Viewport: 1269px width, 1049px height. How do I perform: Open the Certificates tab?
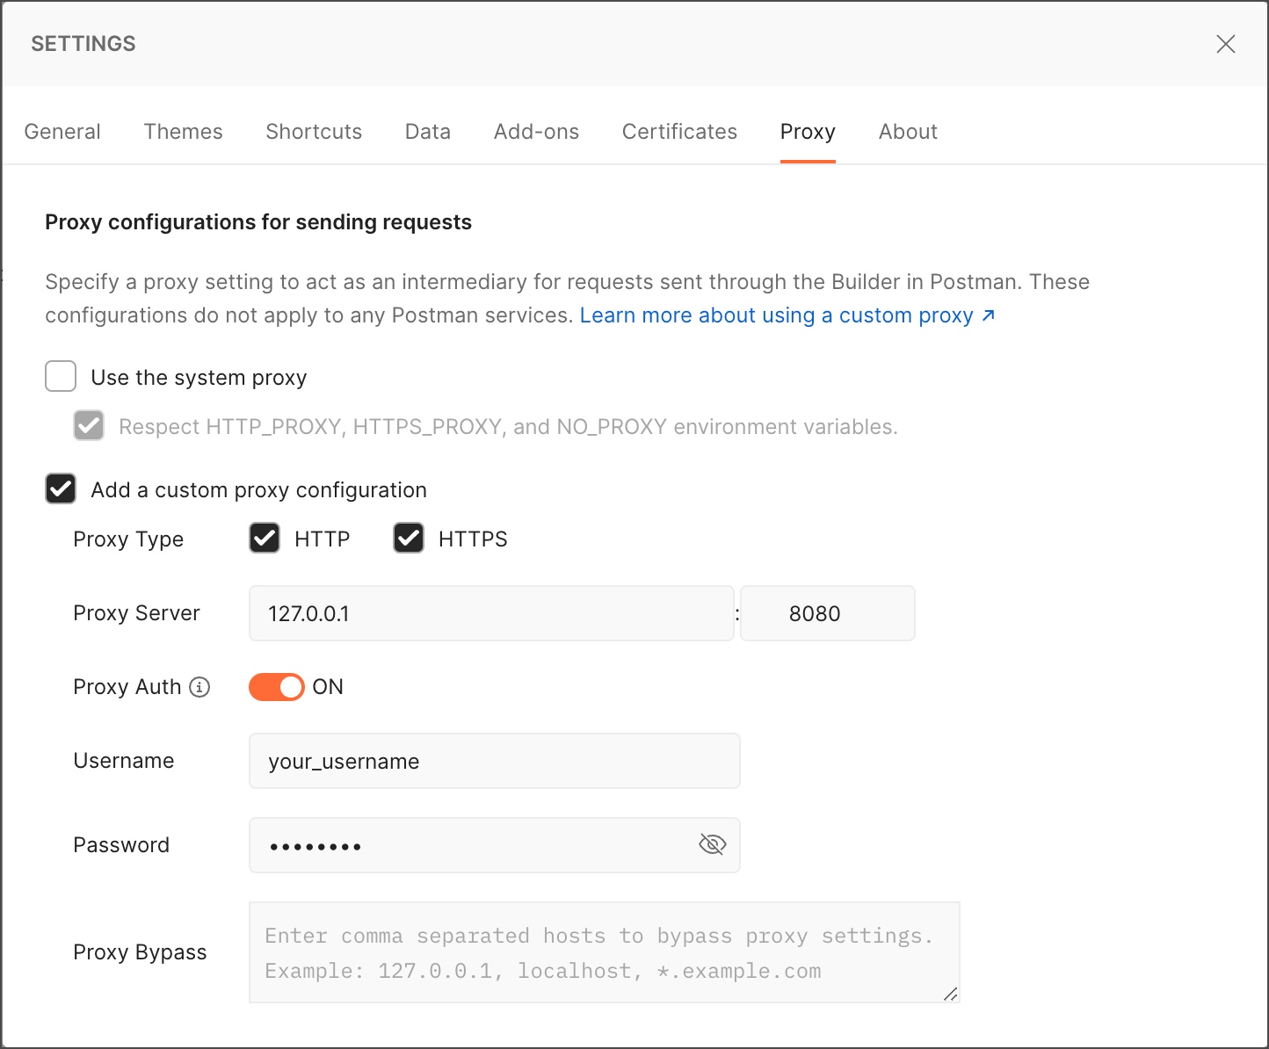point(678,131)
